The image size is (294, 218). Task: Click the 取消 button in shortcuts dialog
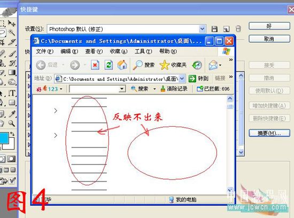(x=269, y=39)
